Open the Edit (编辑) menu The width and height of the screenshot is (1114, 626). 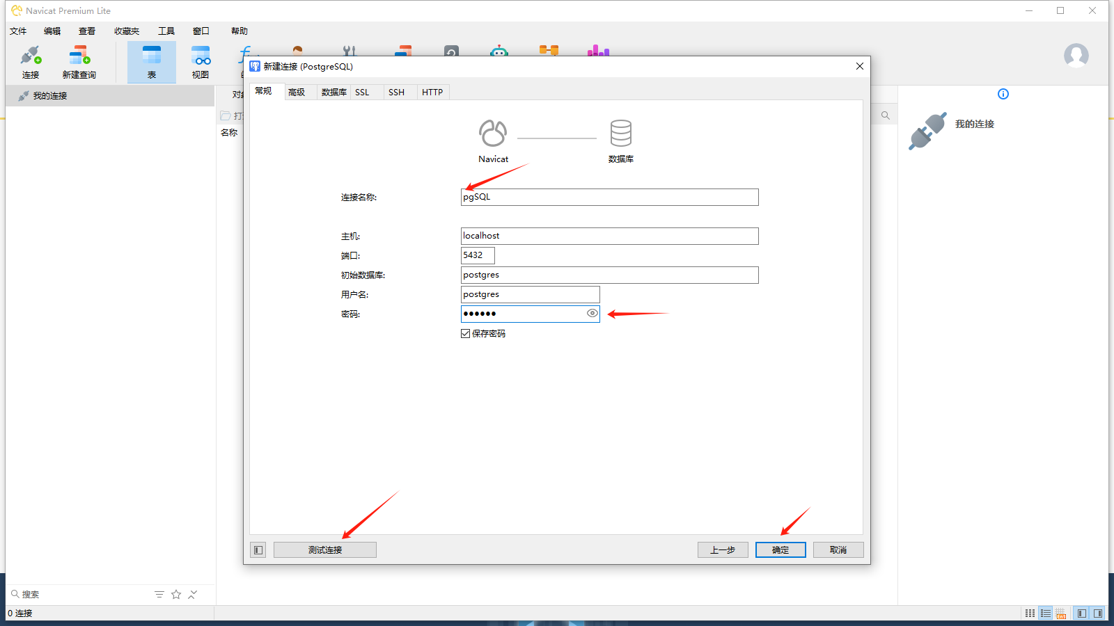(x=52, y=31)
